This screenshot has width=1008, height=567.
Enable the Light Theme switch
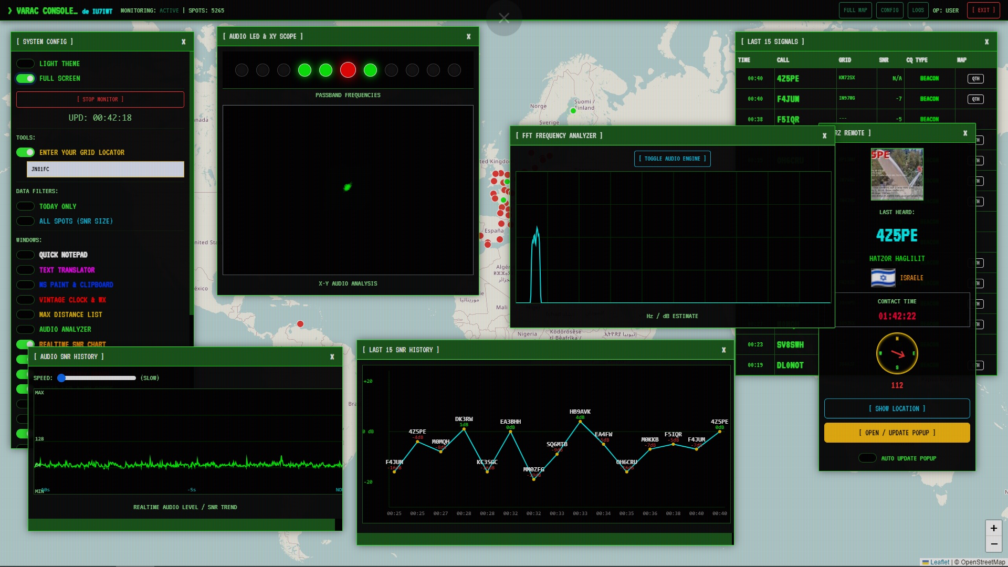(25, 64)
